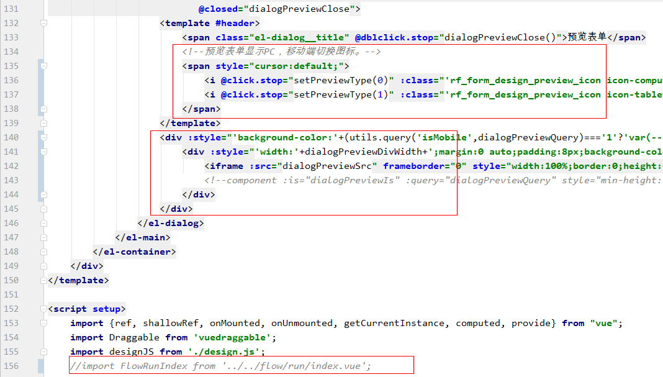
Task: Collapse the div block fold at line 140
Action: [43, 137]
